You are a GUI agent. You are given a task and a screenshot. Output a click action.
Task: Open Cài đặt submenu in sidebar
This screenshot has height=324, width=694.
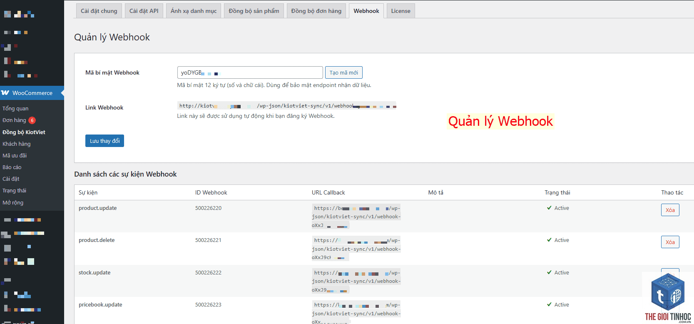pyautogui.click(x=11, y=179)
